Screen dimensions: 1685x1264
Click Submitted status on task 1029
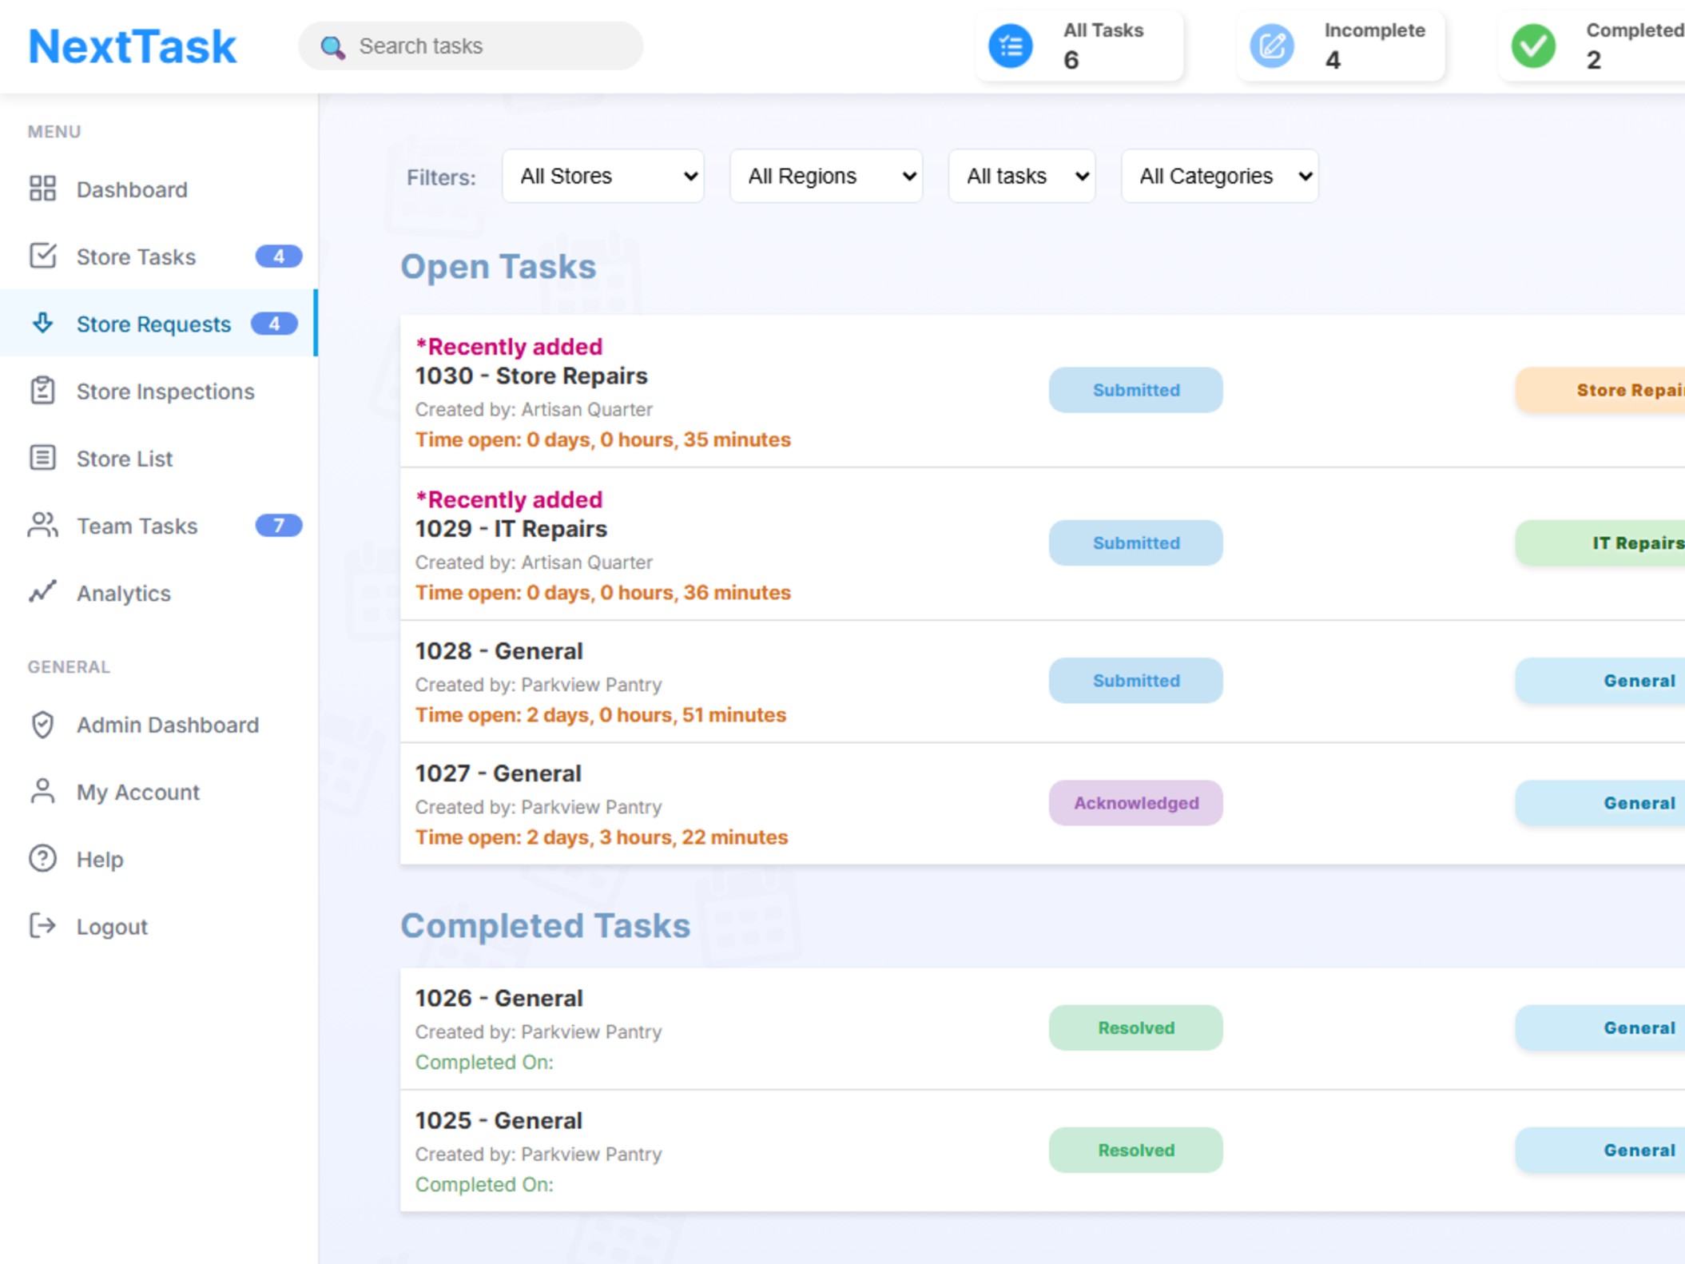click(x=1135, y=543)
